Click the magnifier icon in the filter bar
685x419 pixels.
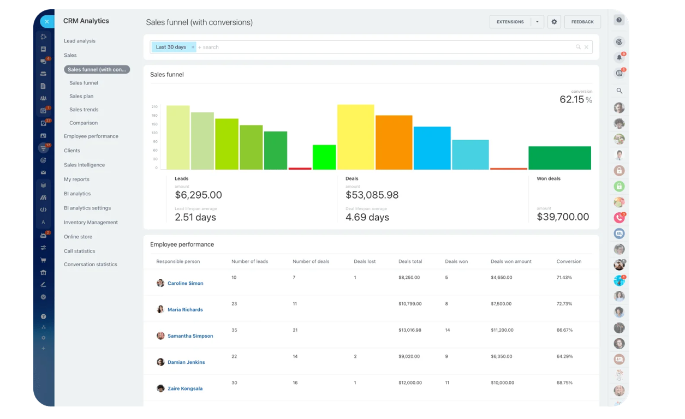point(577,47)
